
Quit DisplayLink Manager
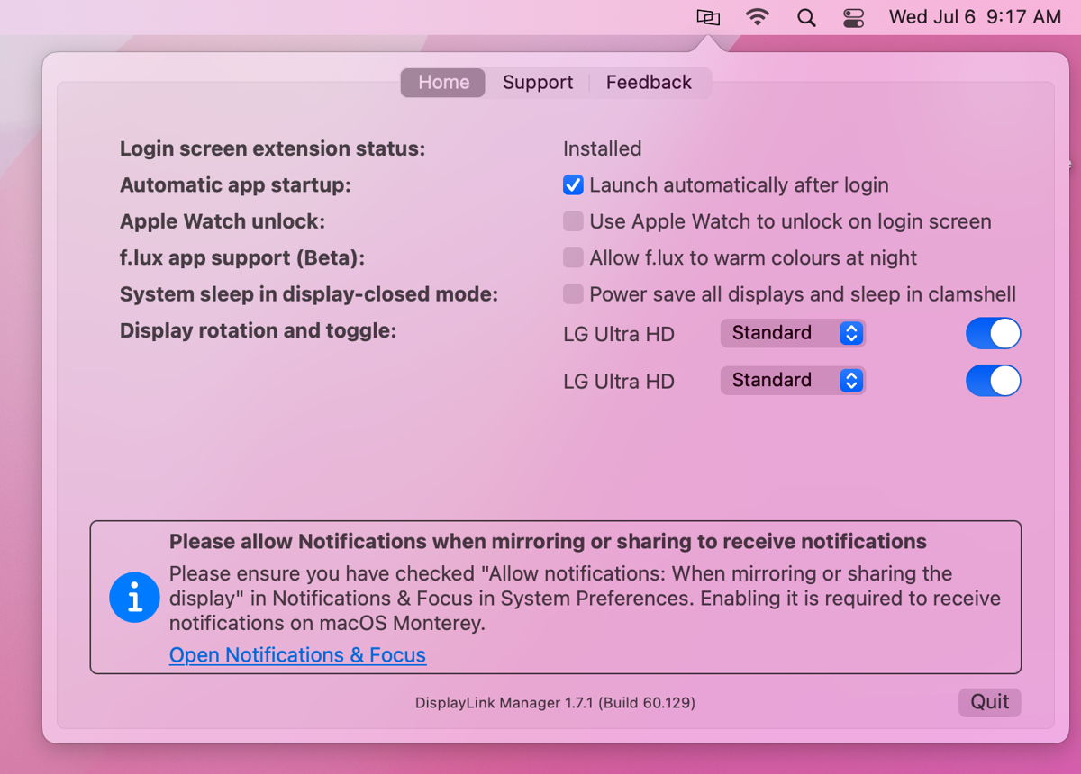pyautogui.click(x=989, y=702)
